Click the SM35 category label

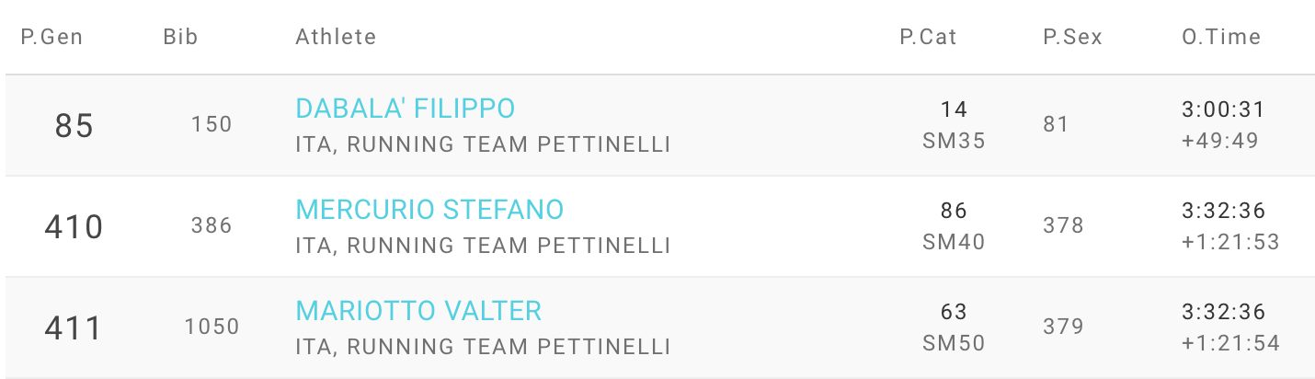(954, 142)
